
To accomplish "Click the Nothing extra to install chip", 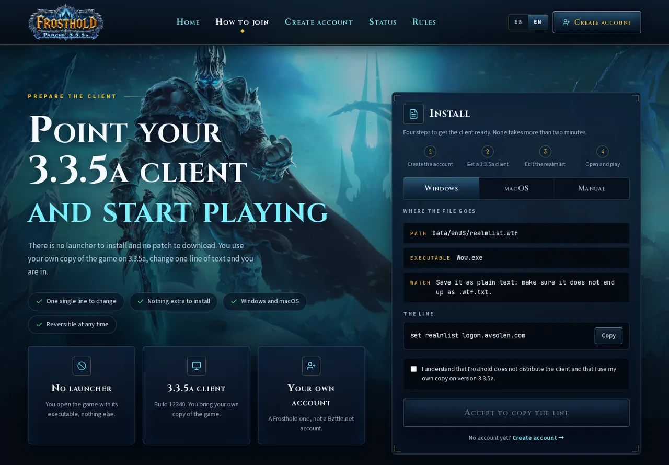I will (x=174, y=301).
